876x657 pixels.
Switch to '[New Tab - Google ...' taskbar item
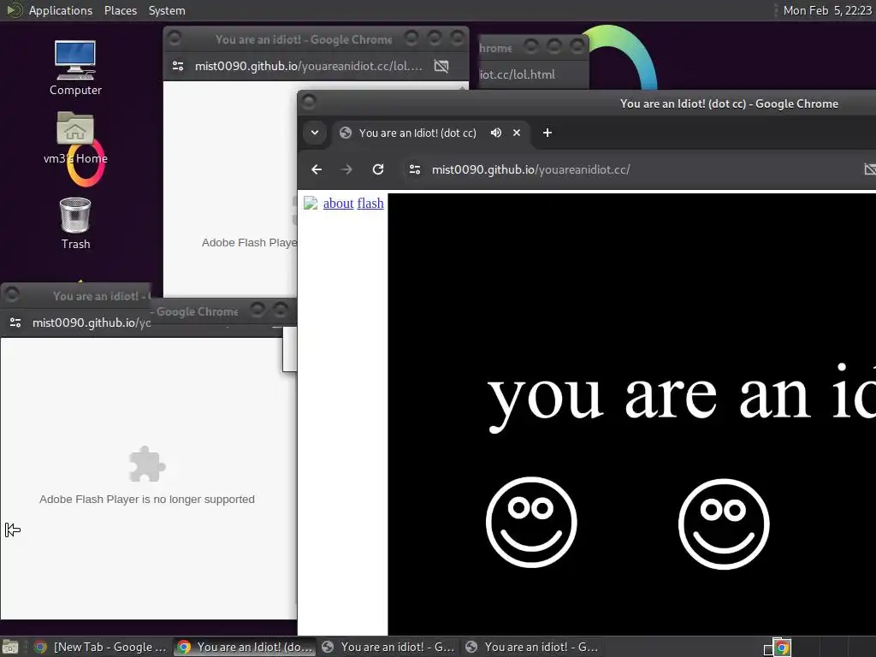101,647
